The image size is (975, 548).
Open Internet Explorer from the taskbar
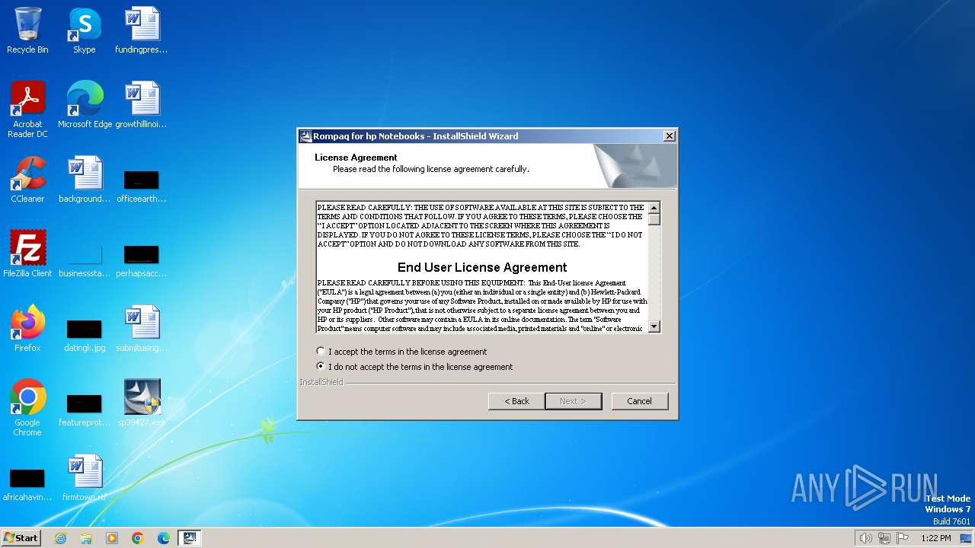(x=60, y=538)
